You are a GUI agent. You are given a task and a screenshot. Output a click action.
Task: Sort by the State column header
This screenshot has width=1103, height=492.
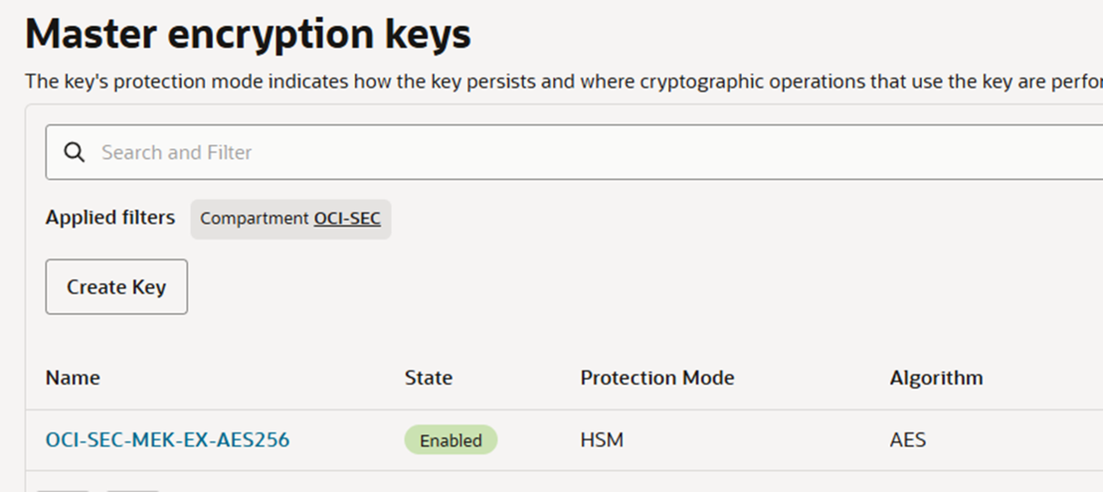(x=428, y=378)
